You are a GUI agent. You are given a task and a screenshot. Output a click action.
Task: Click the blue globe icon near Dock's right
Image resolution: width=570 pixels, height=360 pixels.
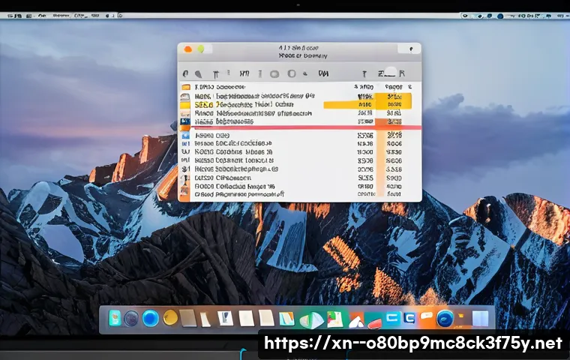pyautogui.click(x=445, y=318)
